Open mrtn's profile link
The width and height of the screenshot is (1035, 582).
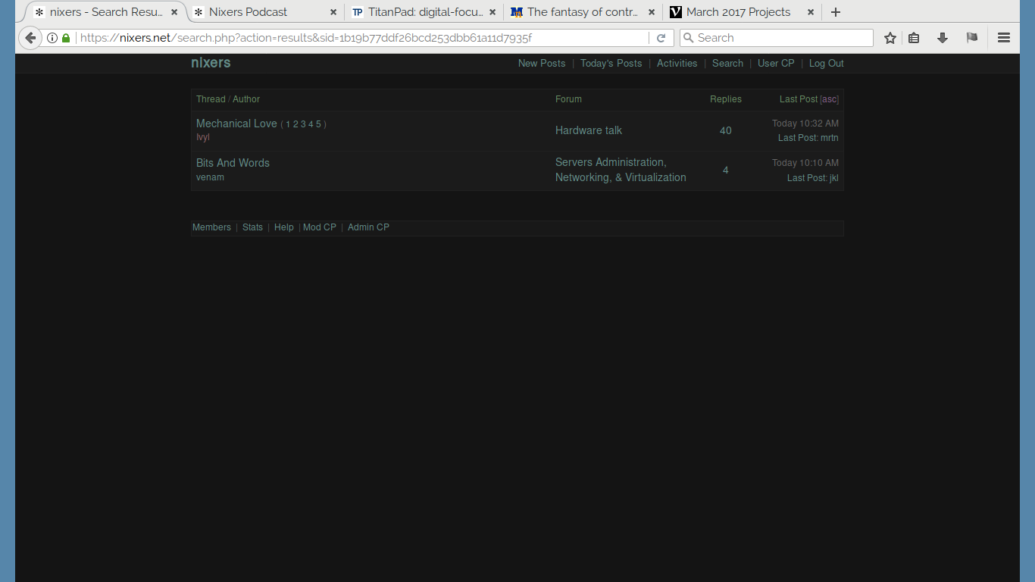click(x=830, y=138)
